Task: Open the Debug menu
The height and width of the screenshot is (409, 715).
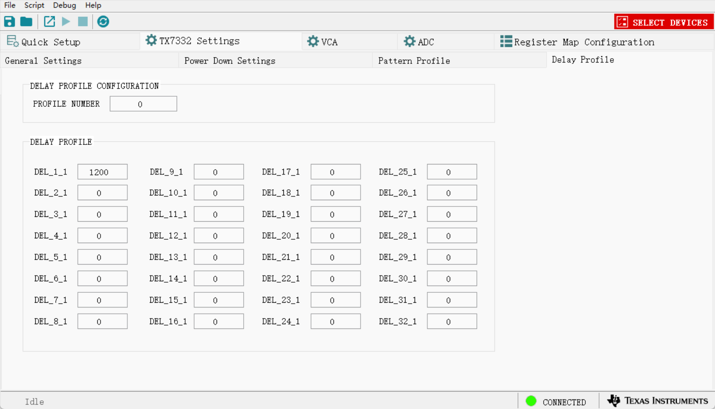Action: pyautogui.click(x=64, y=5)
